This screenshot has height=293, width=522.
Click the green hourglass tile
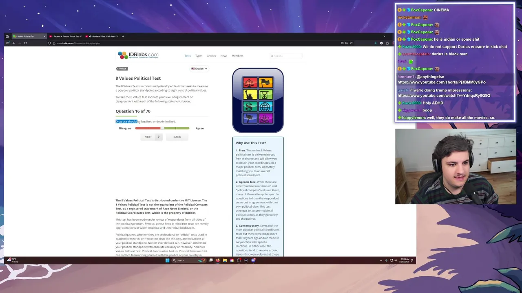click(x=265, y=95)
